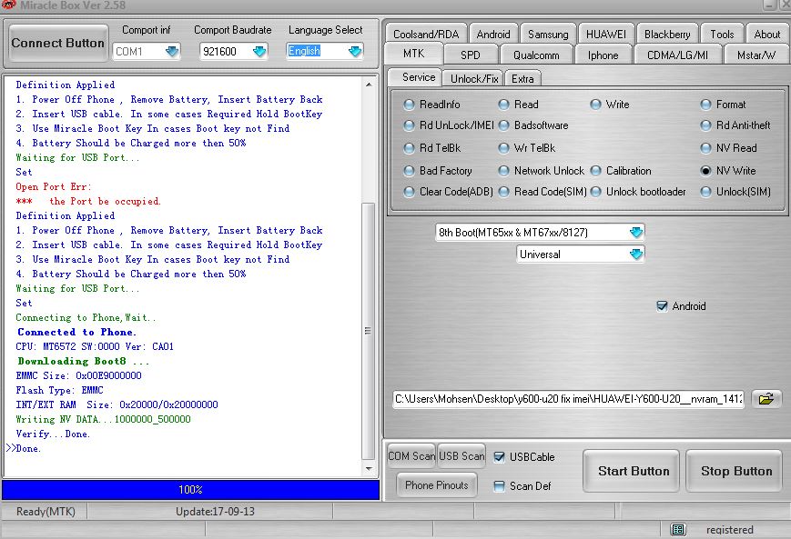Click the blue 100% progress bar
Viewport: 791px width, 539px height.
coord(190,490)
